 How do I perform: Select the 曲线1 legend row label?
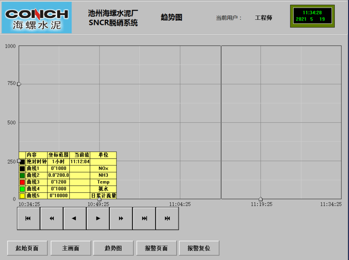tap(33, 168)
